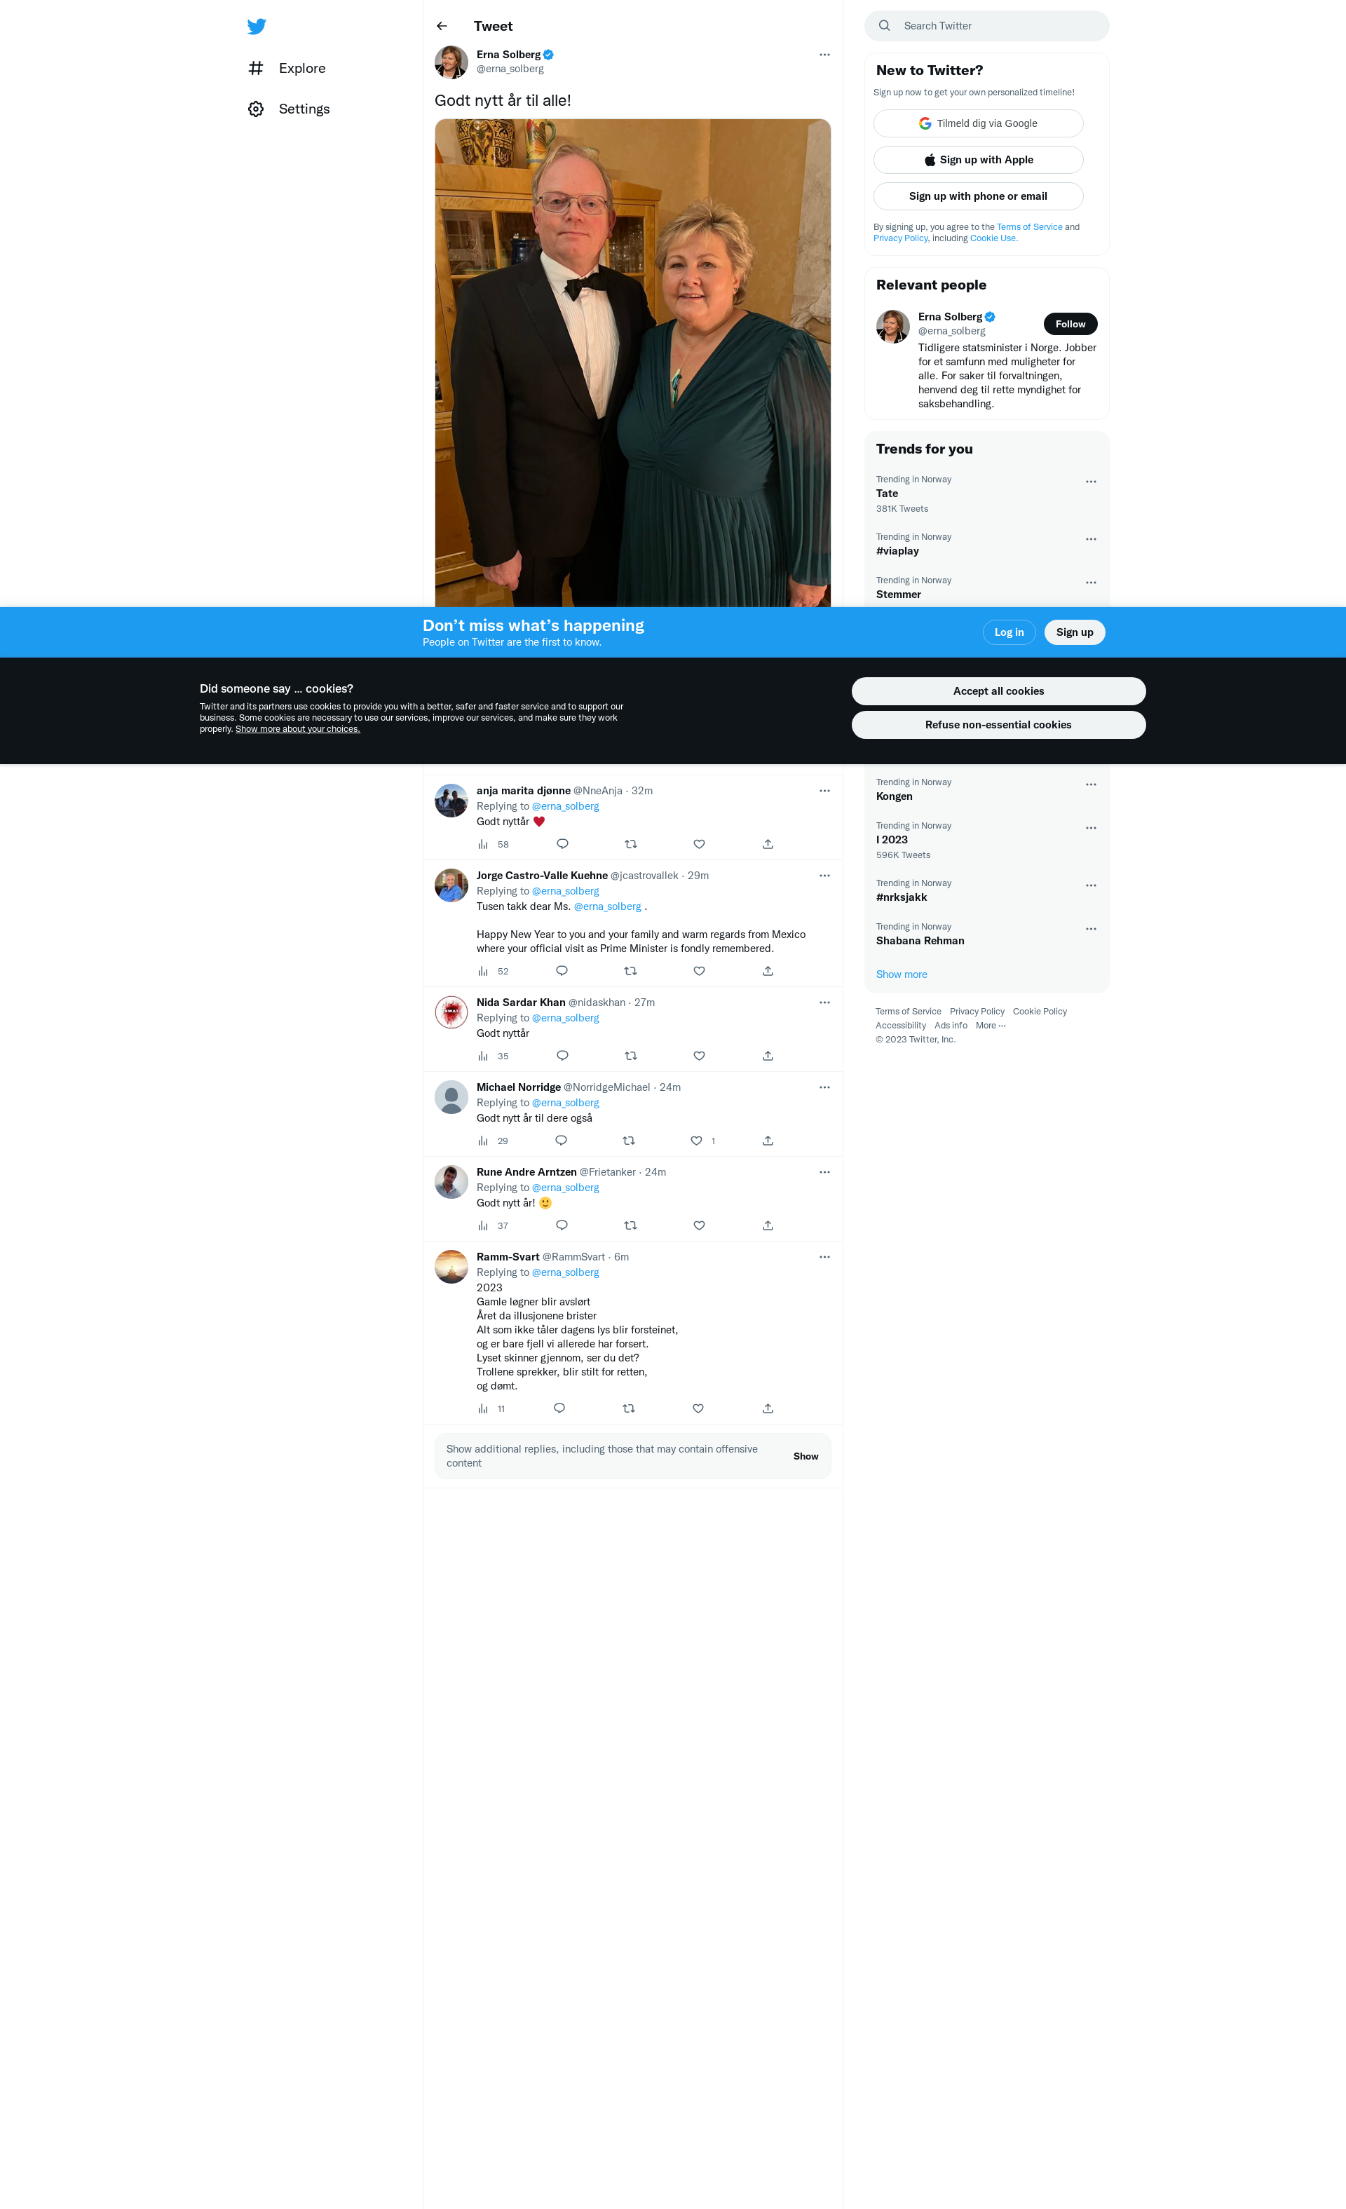Click Sign up on the blue banner
This screenshot has width=1346, height=2209.
click(x=1074, y=632)
